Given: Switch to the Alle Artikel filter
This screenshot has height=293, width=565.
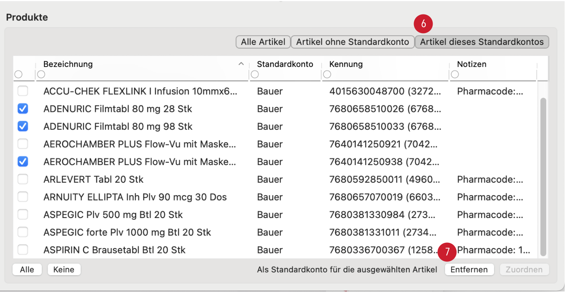Looking at the screenshot, I should click(263, 42).
